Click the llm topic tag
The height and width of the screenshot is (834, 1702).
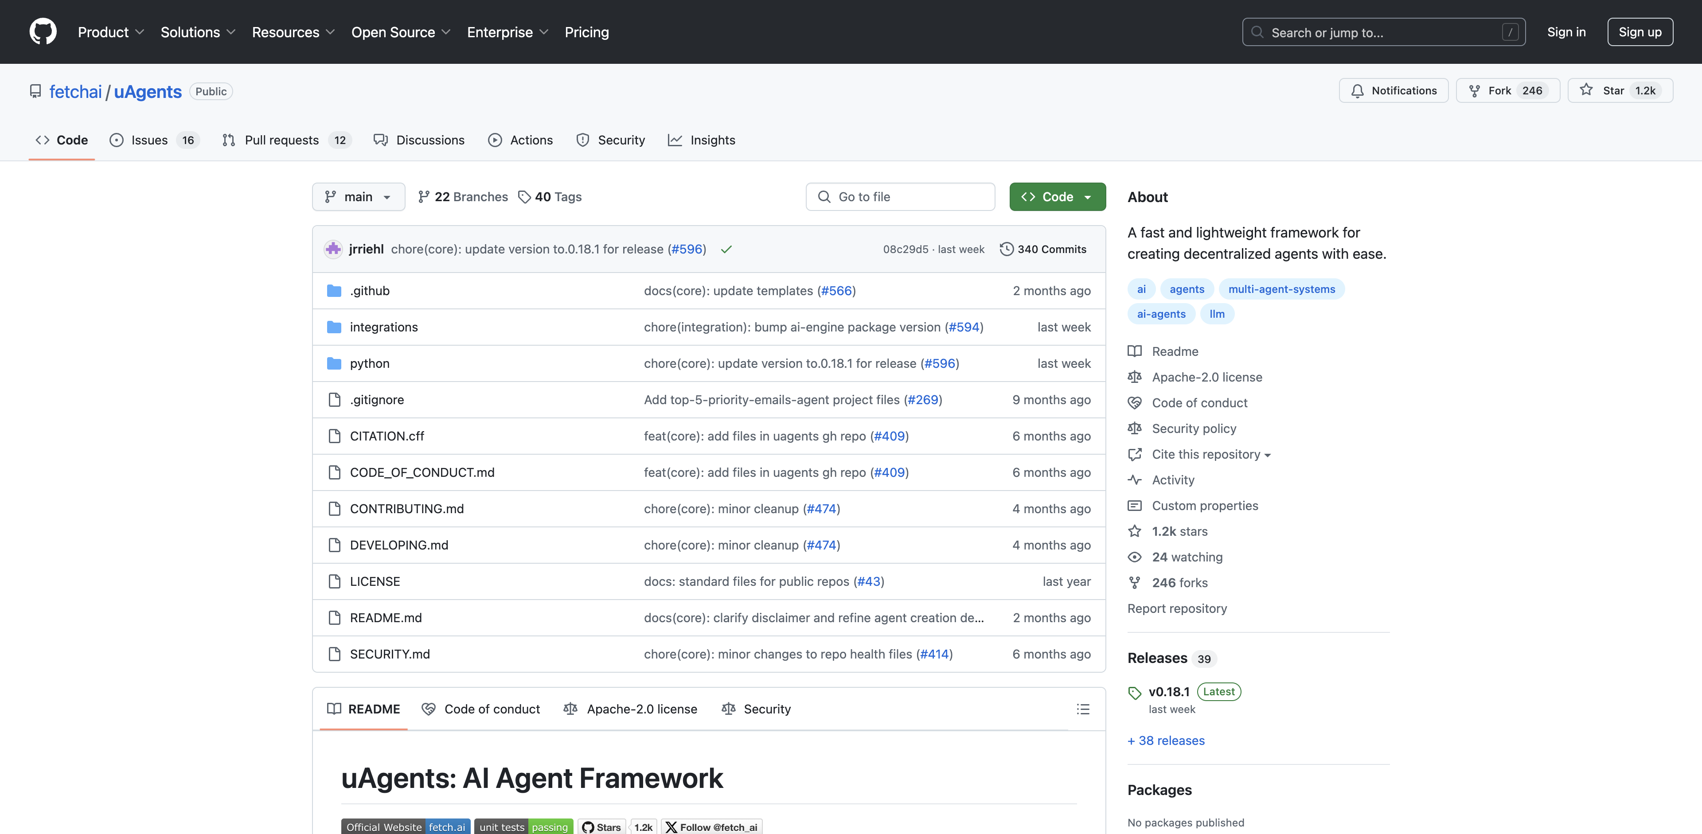(x=1216, y=314)
